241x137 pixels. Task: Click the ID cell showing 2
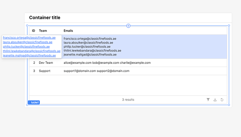click(34, 63)
